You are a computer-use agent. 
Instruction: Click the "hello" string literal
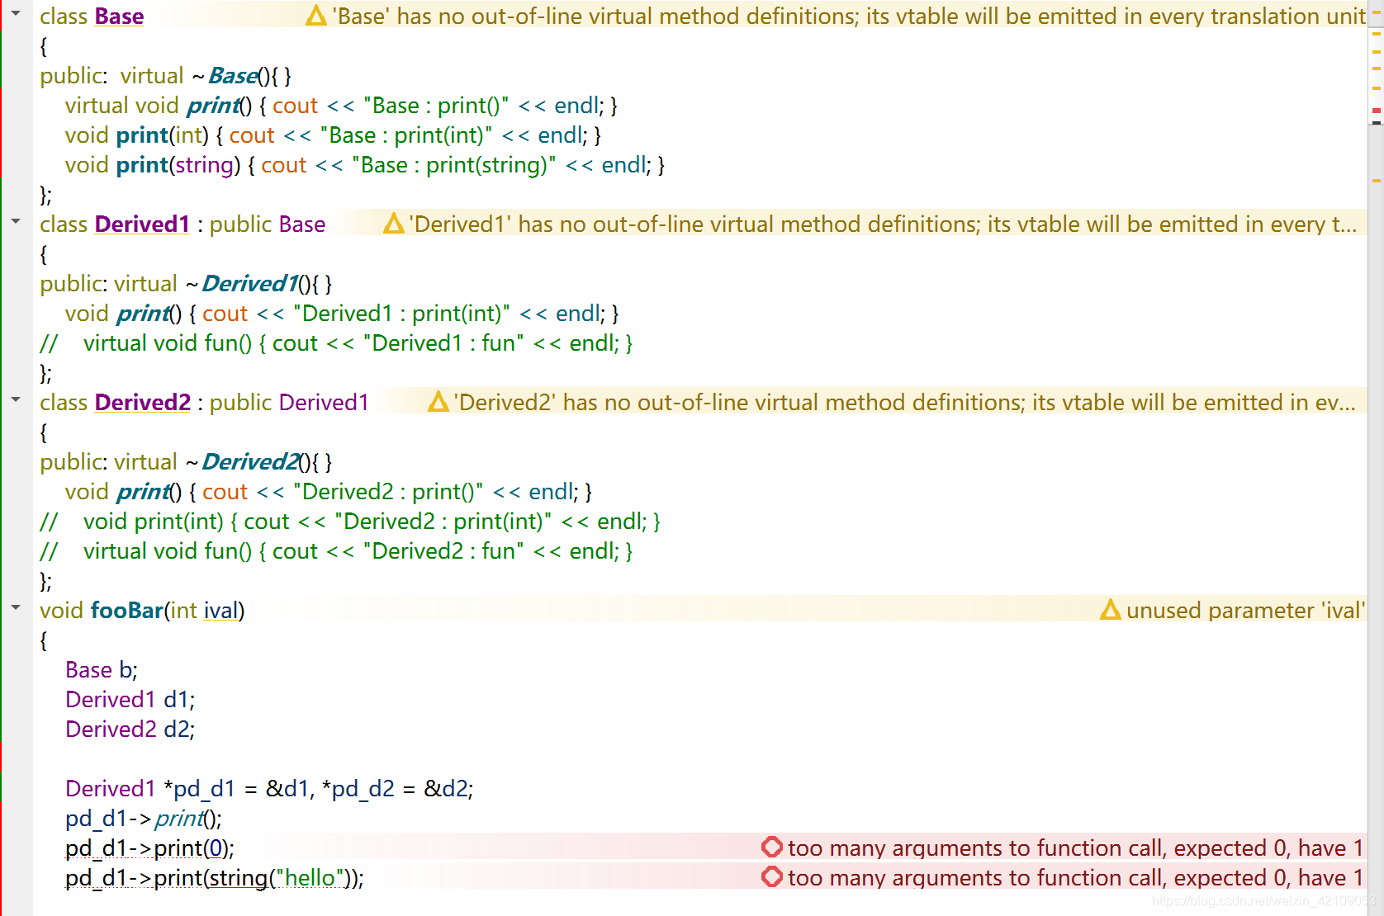(310, 878)
